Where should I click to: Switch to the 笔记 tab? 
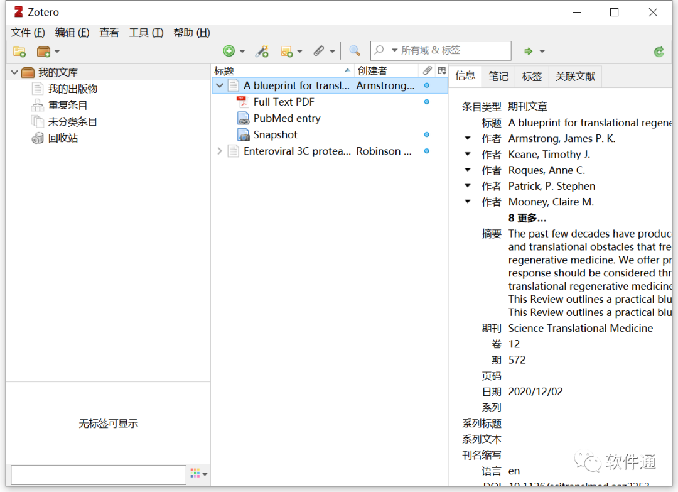click(498, 77)
